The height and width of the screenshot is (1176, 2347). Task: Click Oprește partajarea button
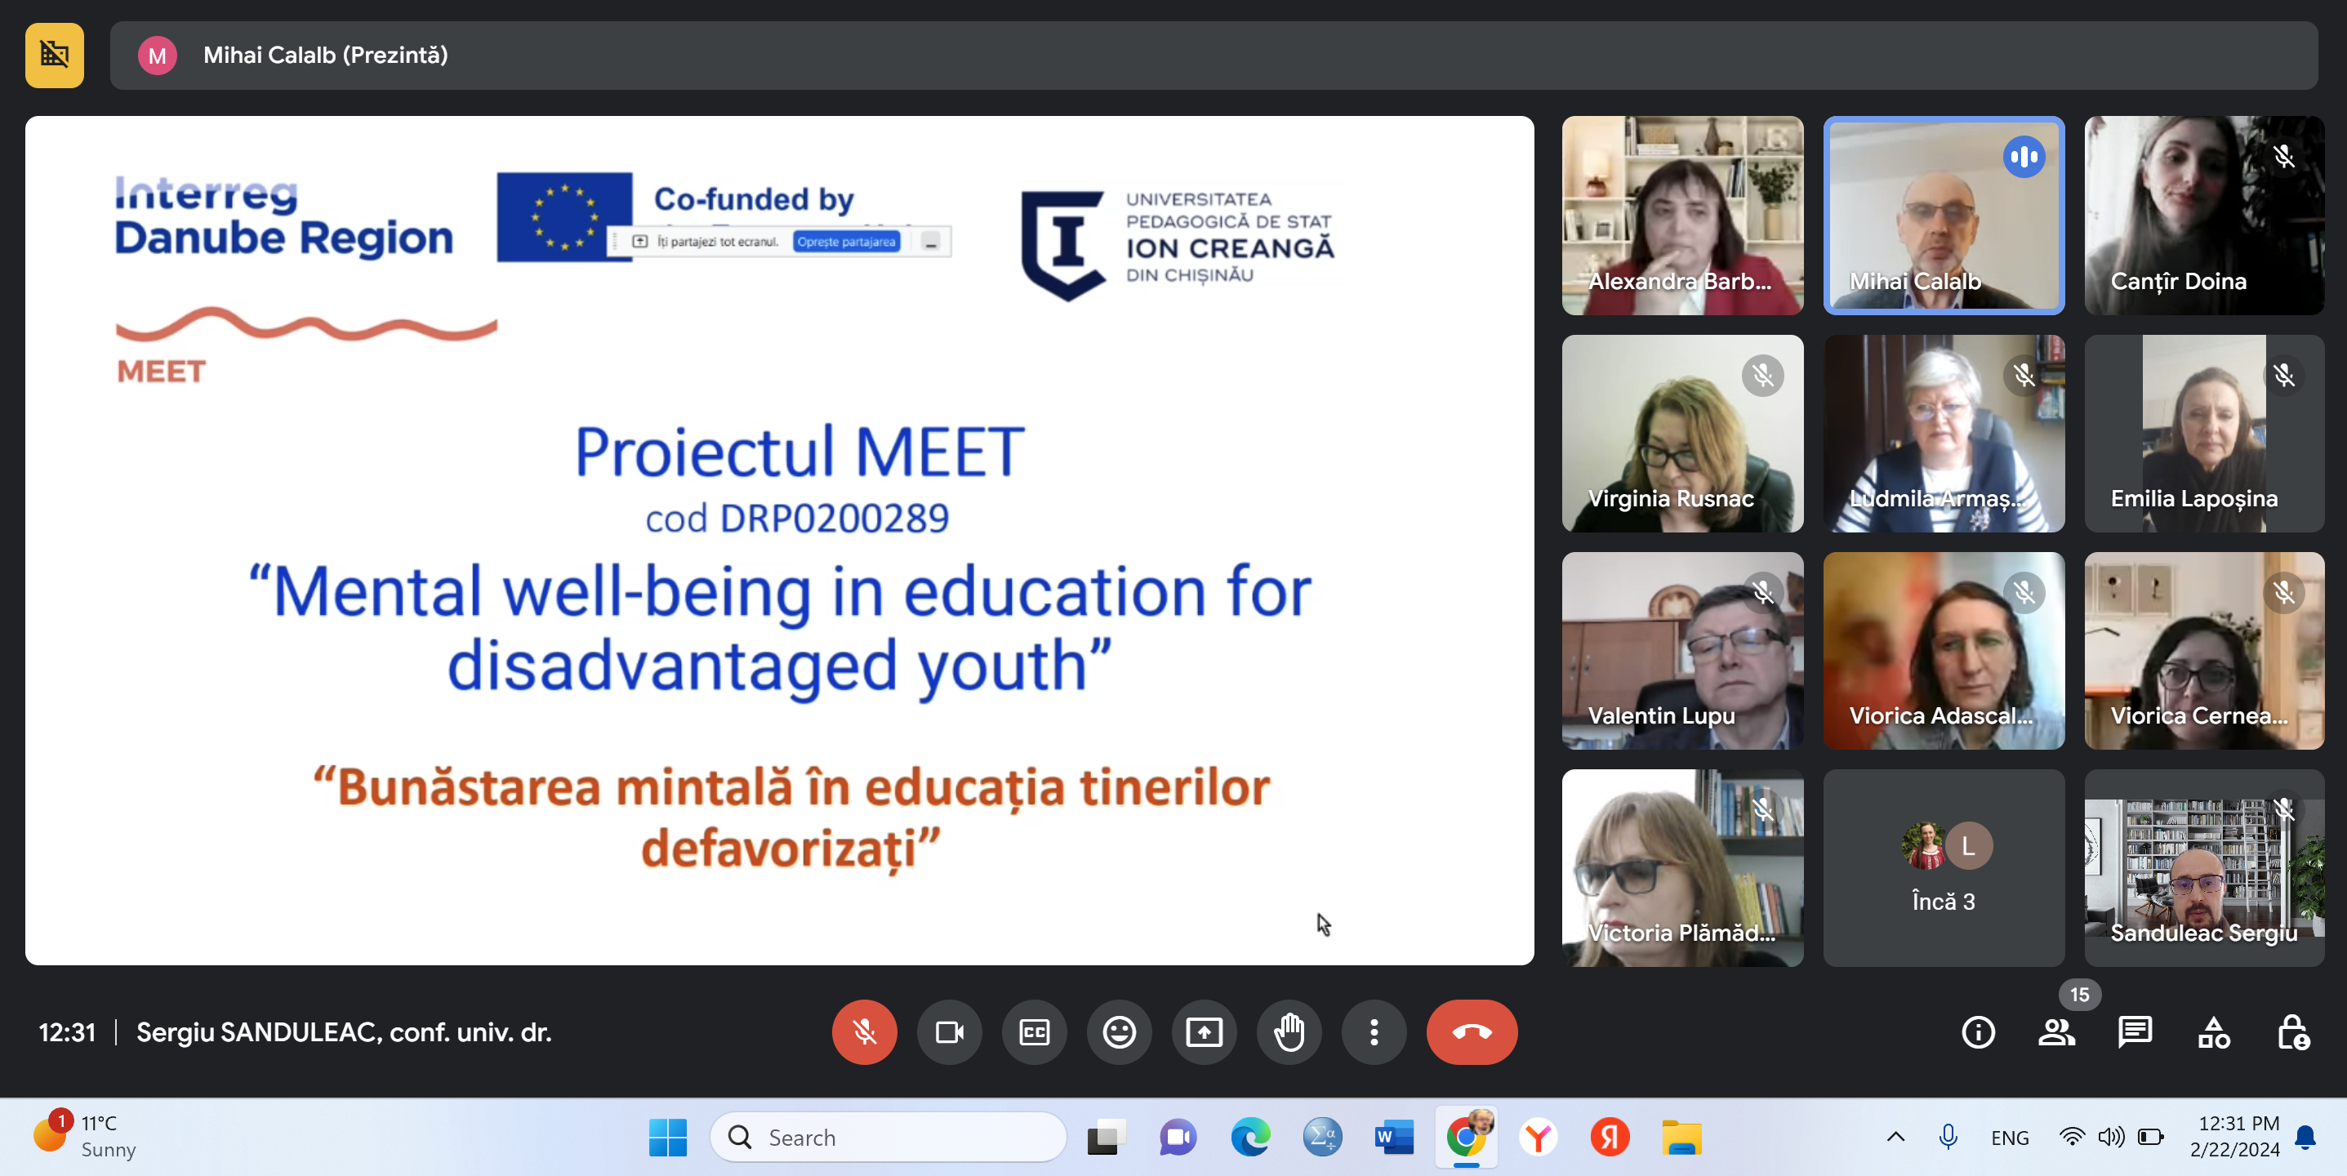(x=846, y=242)
